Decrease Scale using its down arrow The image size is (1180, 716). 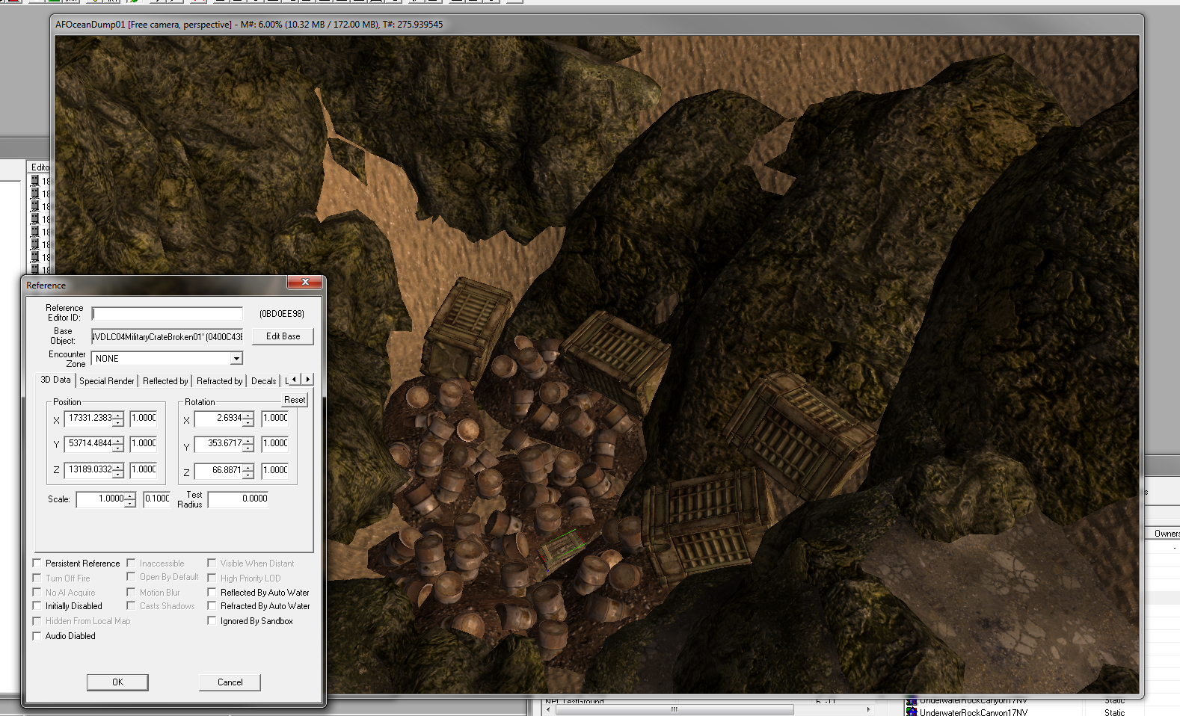pos(130,504)
